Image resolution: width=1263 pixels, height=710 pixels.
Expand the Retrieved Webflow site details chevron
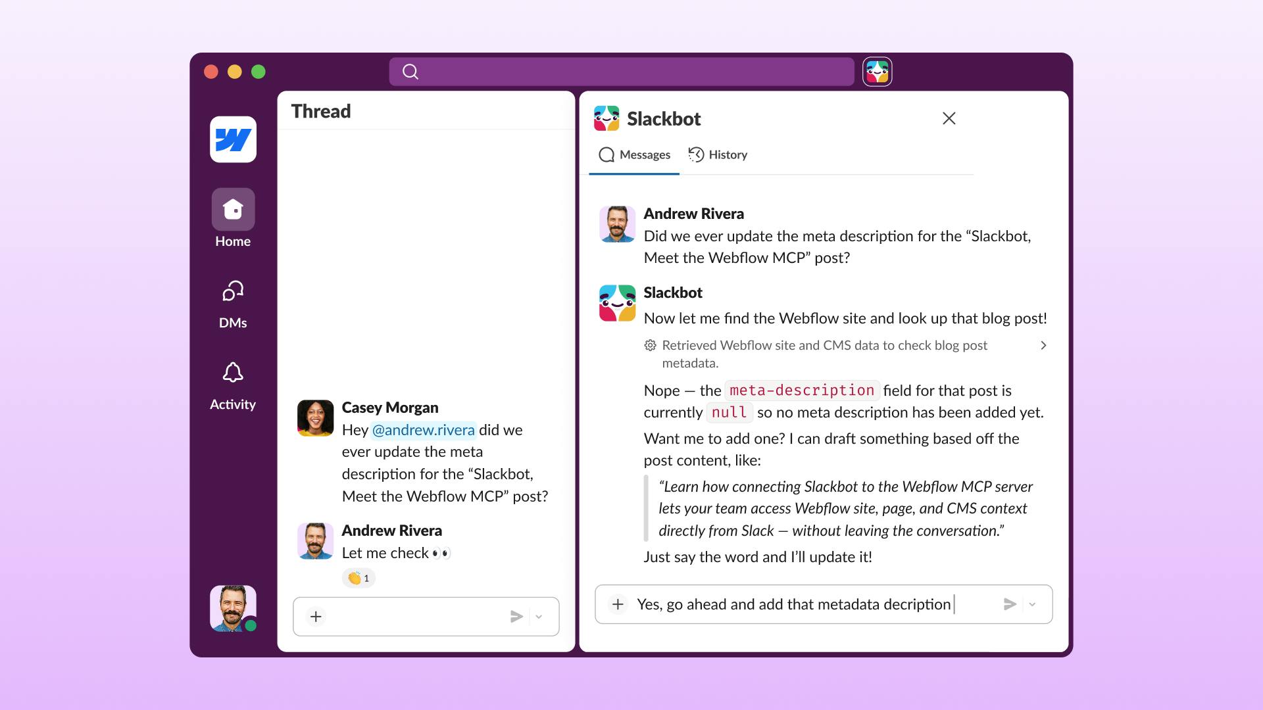[x=1043, y=345]
